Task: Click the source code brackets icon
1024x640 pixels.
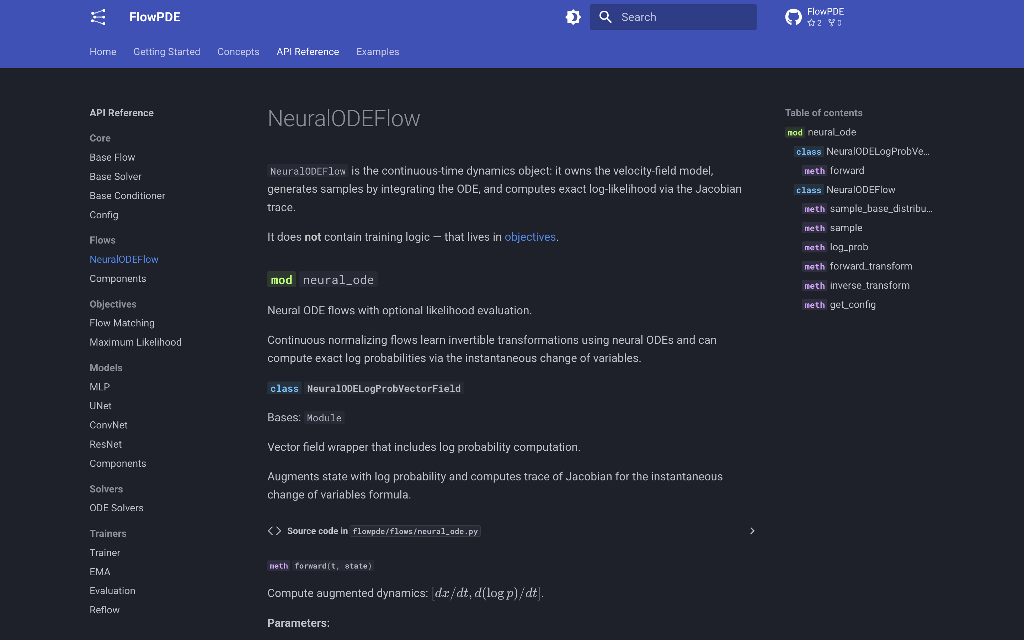Action: click(x=274, y=531)
